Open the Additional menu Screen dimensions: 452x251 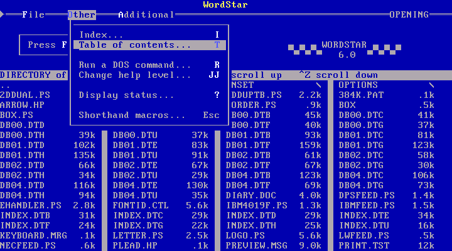coord(146,14)
